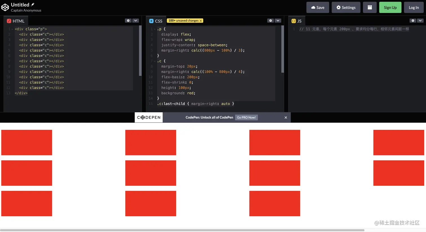This screenshot has height=232, width=426.
Task: Collapse the code fold arrow at HTML line 1
Action: point(12,29)
